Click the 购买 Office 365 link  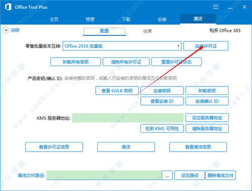pyautogui.click(x=225, y=31)
